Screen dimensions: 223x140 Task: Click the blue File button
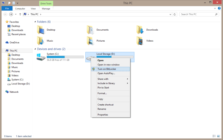pyautogui.click(x=7, y=9)
